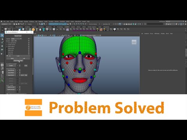Click the EyeLidMain button
This screenshot has height=140, width=187.
tap(11, 73)
